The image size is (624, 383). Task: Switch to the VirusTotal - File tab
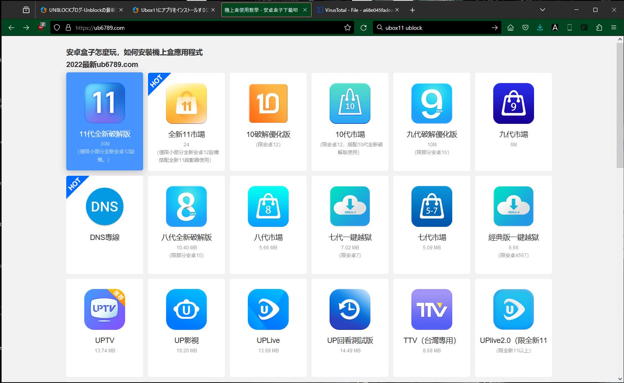(358, 10)
